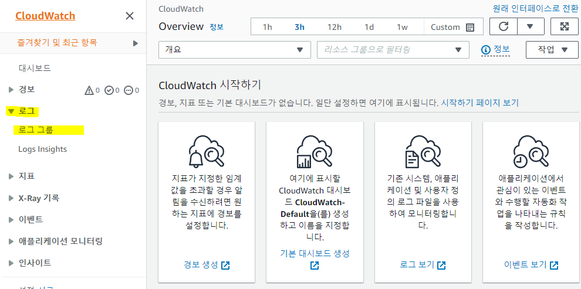This screenshot has height=289, width=581.
Task: Open the Custom time range picker
Action: click(453, 27)
